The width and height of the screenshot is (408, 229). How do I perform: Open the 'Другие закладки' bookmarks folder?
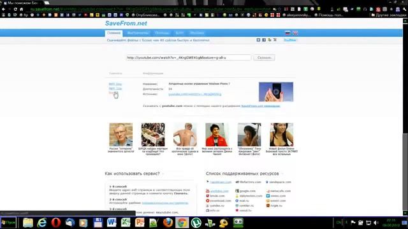(x=389, y=15)
